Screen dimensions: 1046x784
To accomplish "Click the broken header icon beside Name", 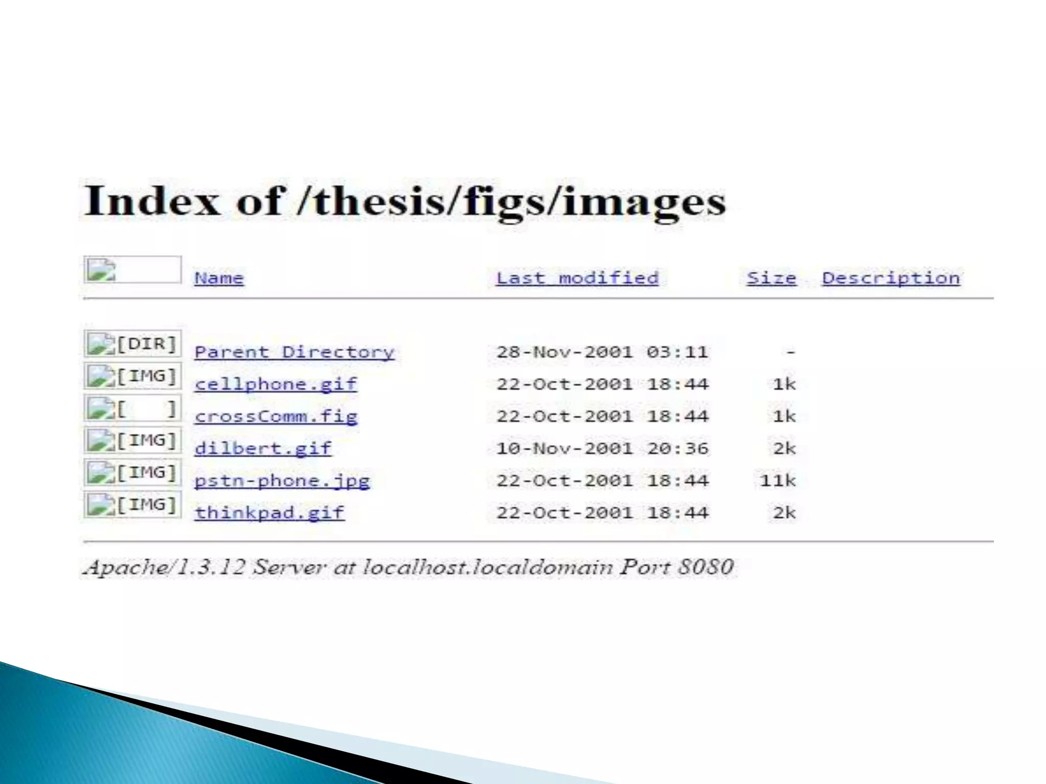I will (x=132, y=270).
